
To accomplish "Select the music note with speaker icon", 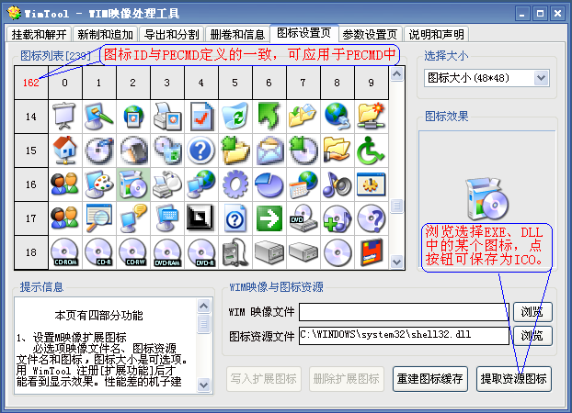I will pos(337,184).
